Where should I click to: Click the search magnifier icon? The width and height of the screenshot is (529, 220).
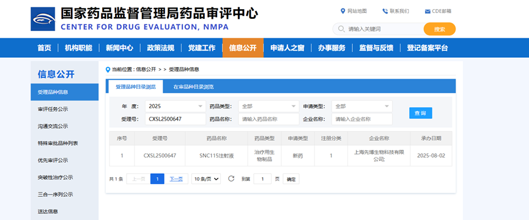coord(341,29)
